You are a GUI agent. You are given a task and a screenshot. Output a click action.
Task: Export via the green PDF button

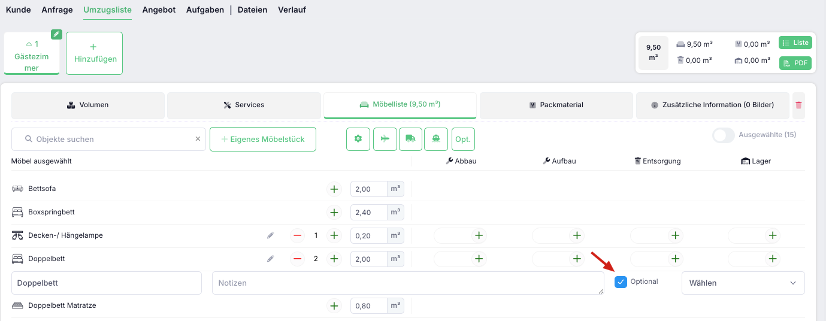tap(795, 63)
